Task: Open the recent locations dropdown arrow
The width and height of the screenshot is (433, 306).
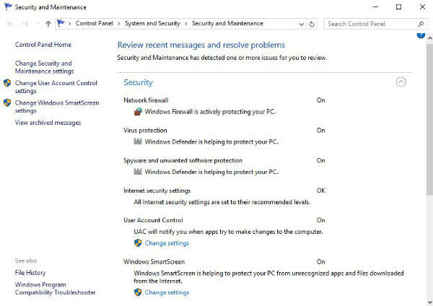Action: [37, 24]
